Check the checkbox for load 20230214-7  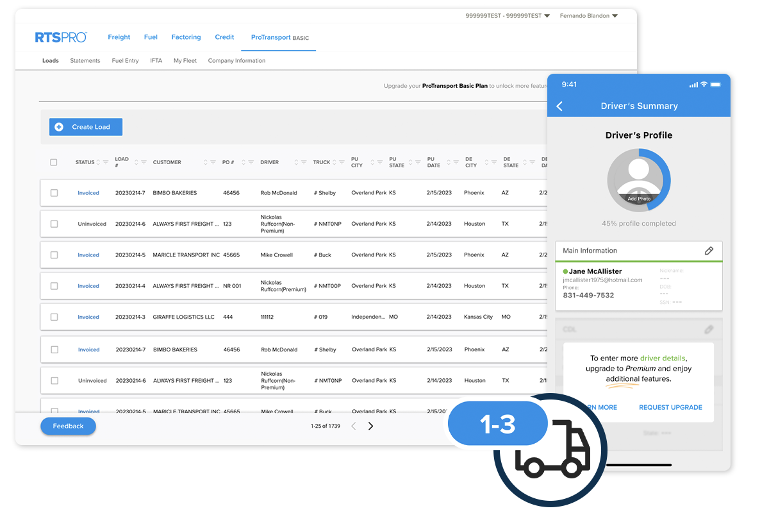point(54,192)
